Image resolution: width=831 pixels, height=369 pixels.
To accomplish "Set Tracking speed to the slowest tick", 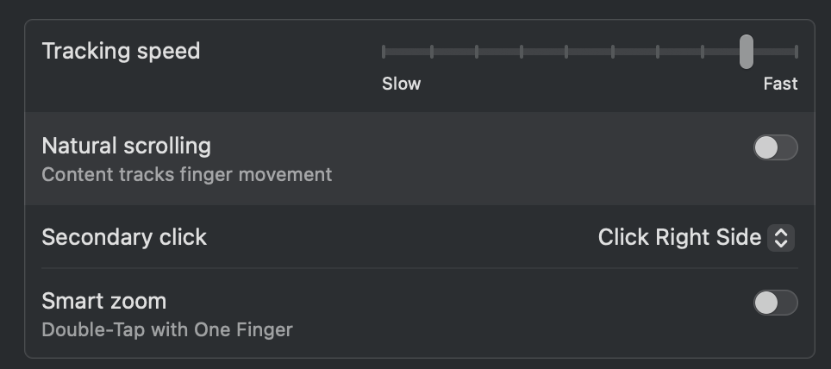I will coord(383,52).
